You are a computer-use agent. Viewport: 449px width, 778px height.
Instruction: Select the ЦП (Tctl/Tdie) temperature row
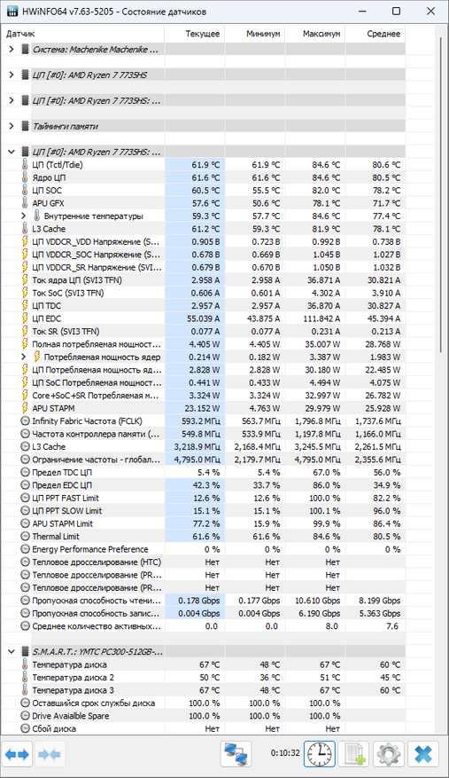[x=203, y=165]
